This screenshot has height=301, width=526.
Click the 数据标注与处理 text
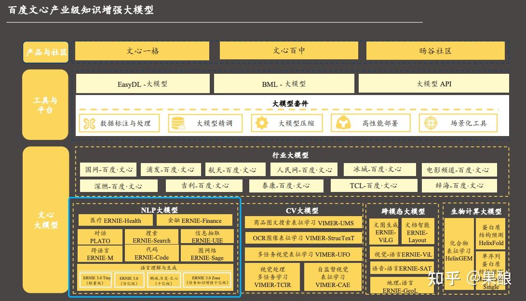[125, 123]
